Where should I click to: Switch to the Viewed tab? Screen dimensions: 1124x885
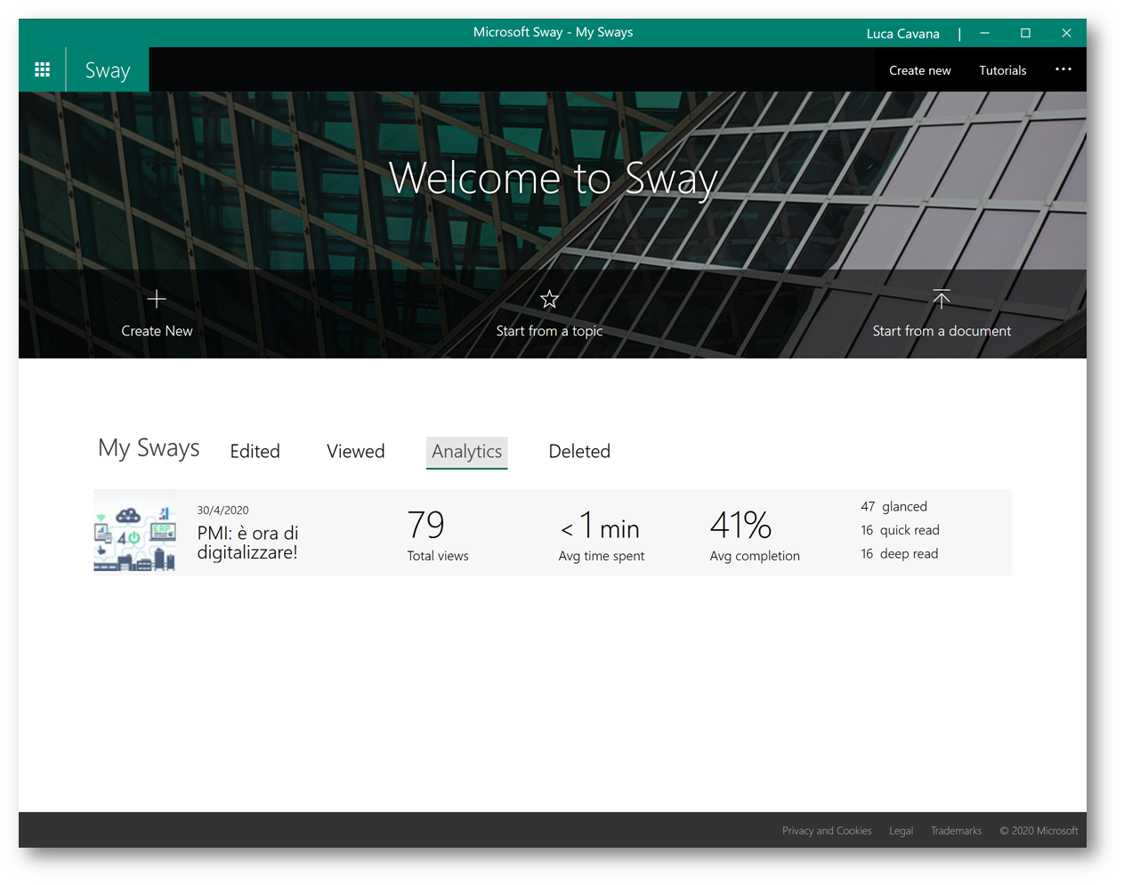355,451
